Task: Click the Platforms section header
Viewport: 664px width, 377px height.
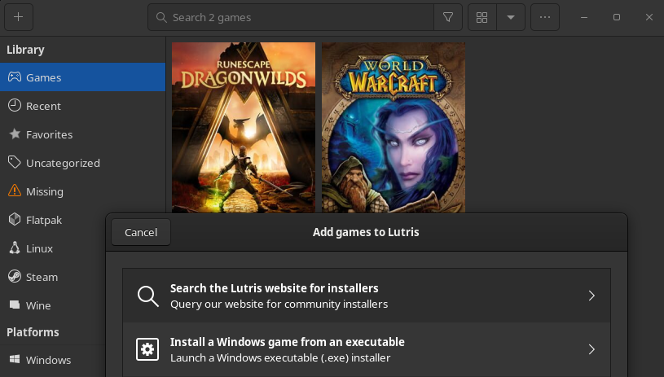Action: [x=33, y=332]
